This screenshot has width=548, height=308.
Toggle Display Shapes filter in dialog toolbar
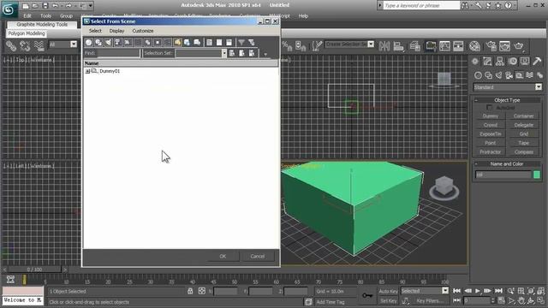pos(98,42)
